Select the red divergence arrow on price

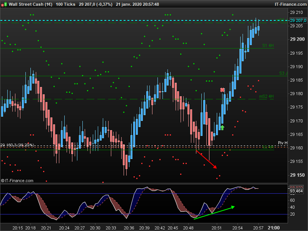pyautogui.click(x=206, y=159)
